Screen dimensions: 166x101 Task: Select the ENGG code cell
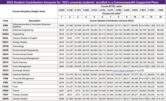(6, 34)
